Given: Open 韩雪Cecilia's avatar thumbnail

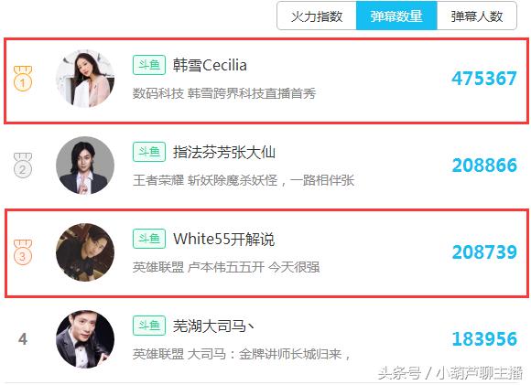Looking at the screenshot, I should coord(85,79).
